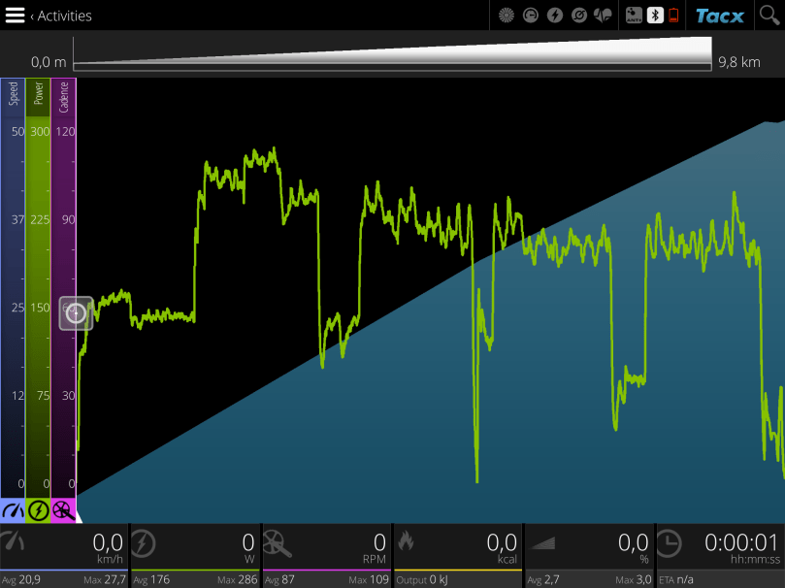
Task: Click the Bluetooth connection icon
Action: point(654,16)
